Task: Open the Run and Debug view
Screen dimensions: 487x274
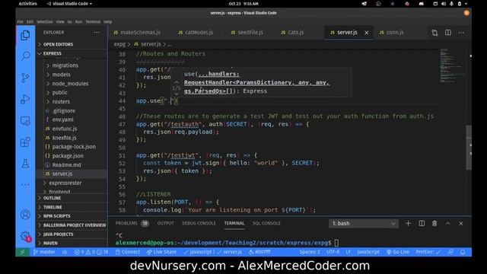Action: click(x=25, y=100)
